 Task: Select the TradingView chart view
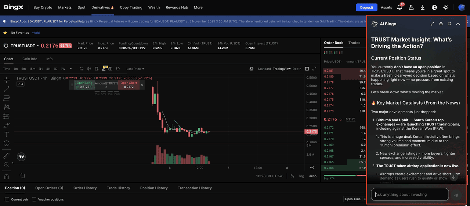[282, 69]
